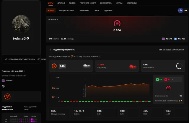The height and width of the screenshot is (123, 189).
Task: Click the 14 / 16 / 5 K/D/A stat
Action: [83, 112]
